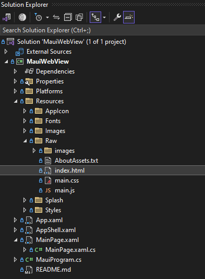
Task: Expand the Properties folder
Action: tap(15, 81)
